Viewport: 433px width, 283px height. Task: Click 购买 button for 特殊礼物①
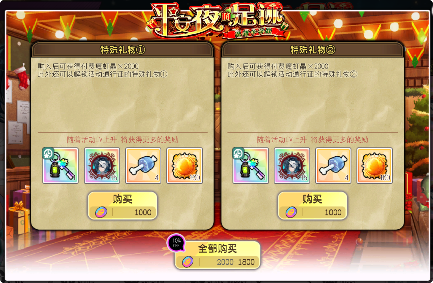click(x=122, y=206)
